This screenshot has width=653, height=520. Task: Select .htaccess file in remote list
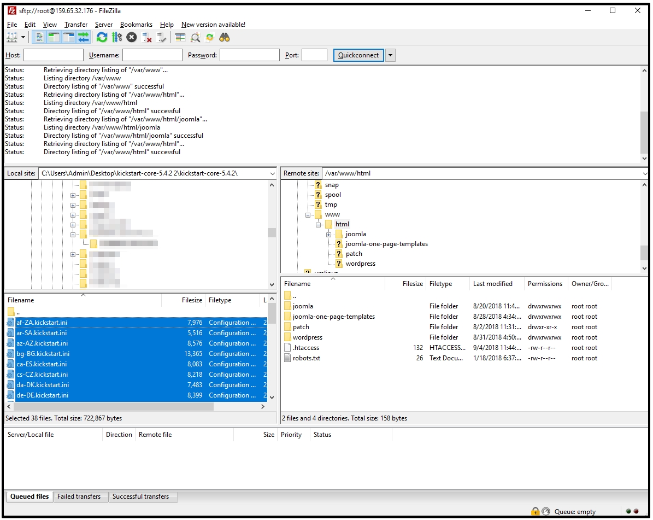pyautogui.click(x=305, y=348)
